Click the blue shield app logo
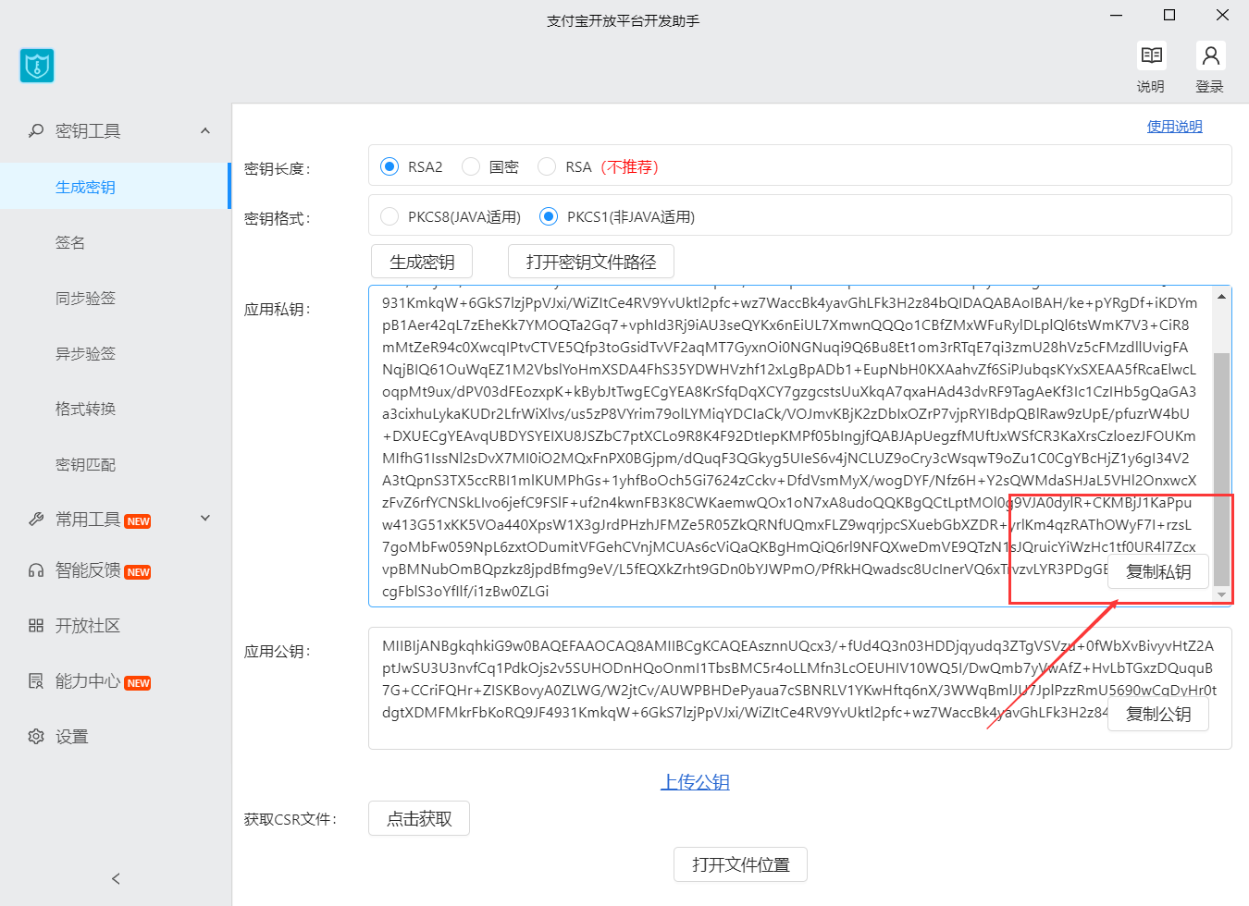This screenshot has height=906, width=1249. point(37,66)
